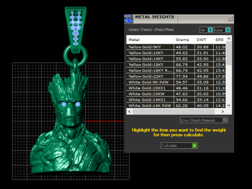This screenshot has height=189, width=252.
Task: Click the 49.63 grams value
Action: pyautogui.click(x=182, y=53)
